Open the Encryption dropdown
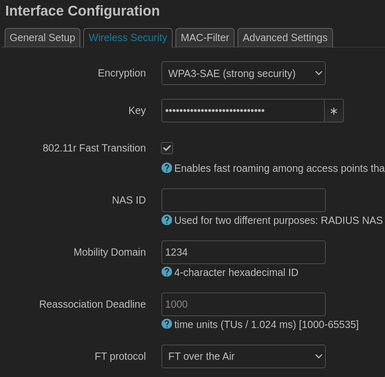 click(243, 73)
